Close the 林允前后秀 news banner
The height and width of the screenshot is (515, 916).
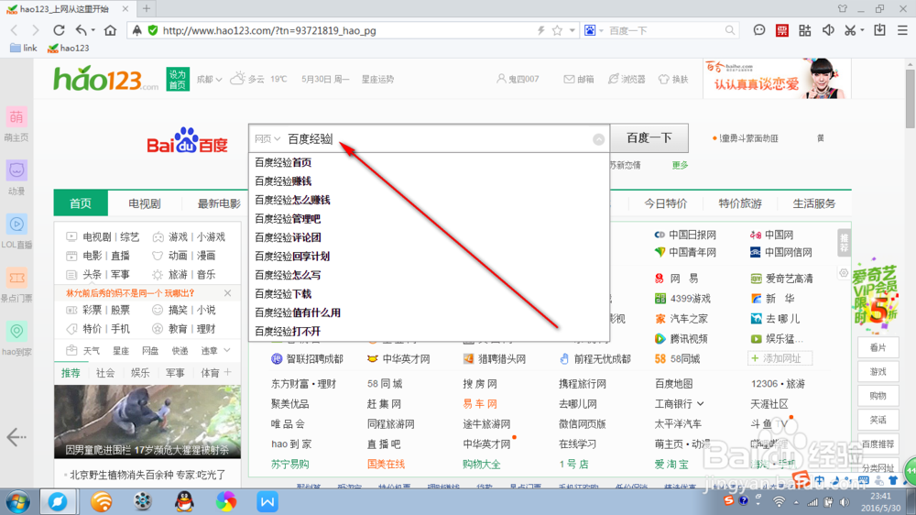pyautogui.click(x=227, y=293)
